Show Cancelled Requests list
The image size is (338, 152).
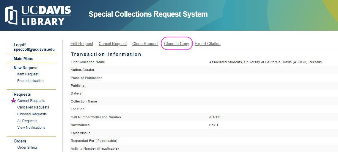[33, 107]
